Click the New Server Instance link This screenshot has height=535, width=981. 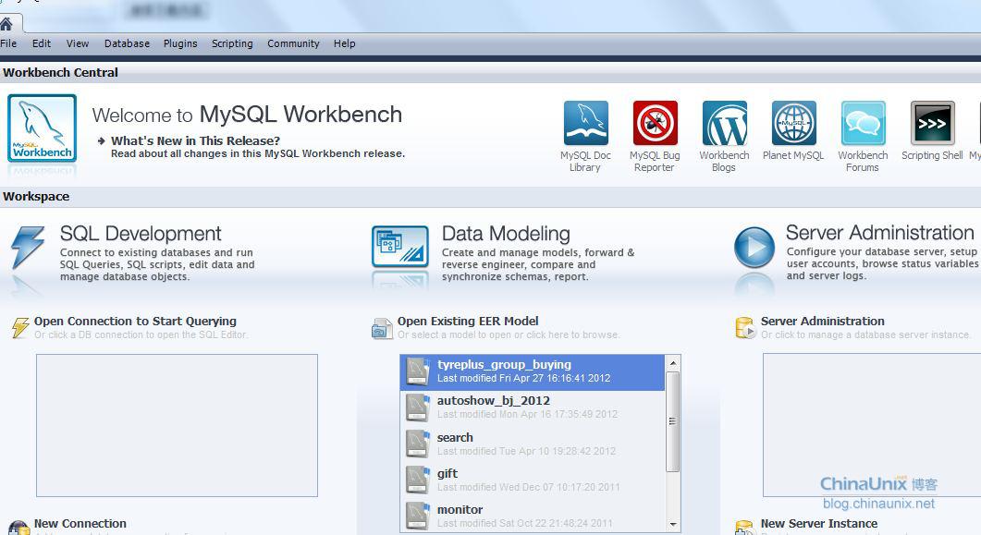tap(819, 524)
